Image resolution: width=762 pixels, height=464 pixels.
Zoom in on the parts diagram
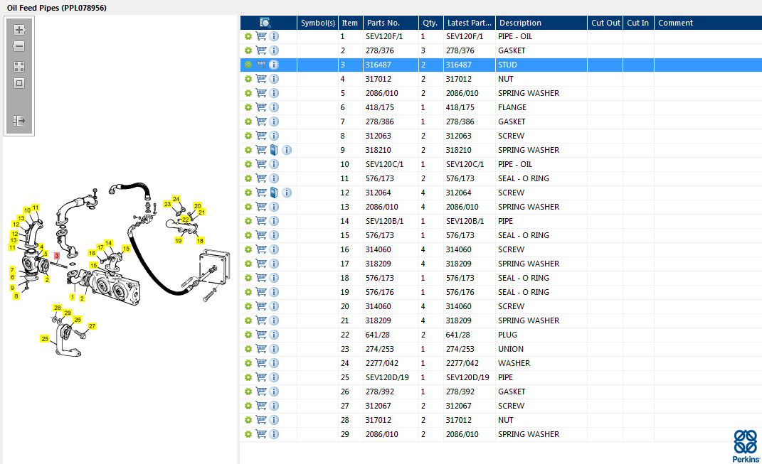[19, 30]
